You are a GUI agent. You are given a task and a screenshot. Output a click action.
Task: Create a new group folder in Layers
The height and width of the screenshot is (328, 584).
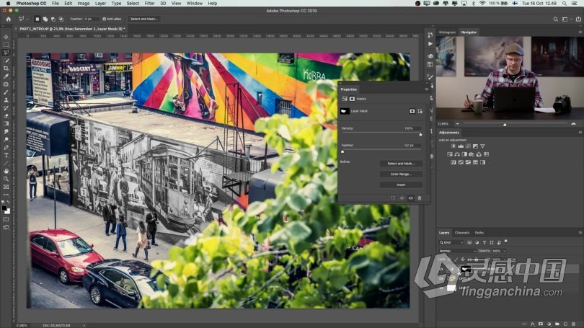(557, 324)
